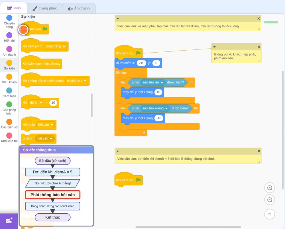Open the 'mũi tên lên' key dropdown
285x229 pixels.
click(153, 82)
